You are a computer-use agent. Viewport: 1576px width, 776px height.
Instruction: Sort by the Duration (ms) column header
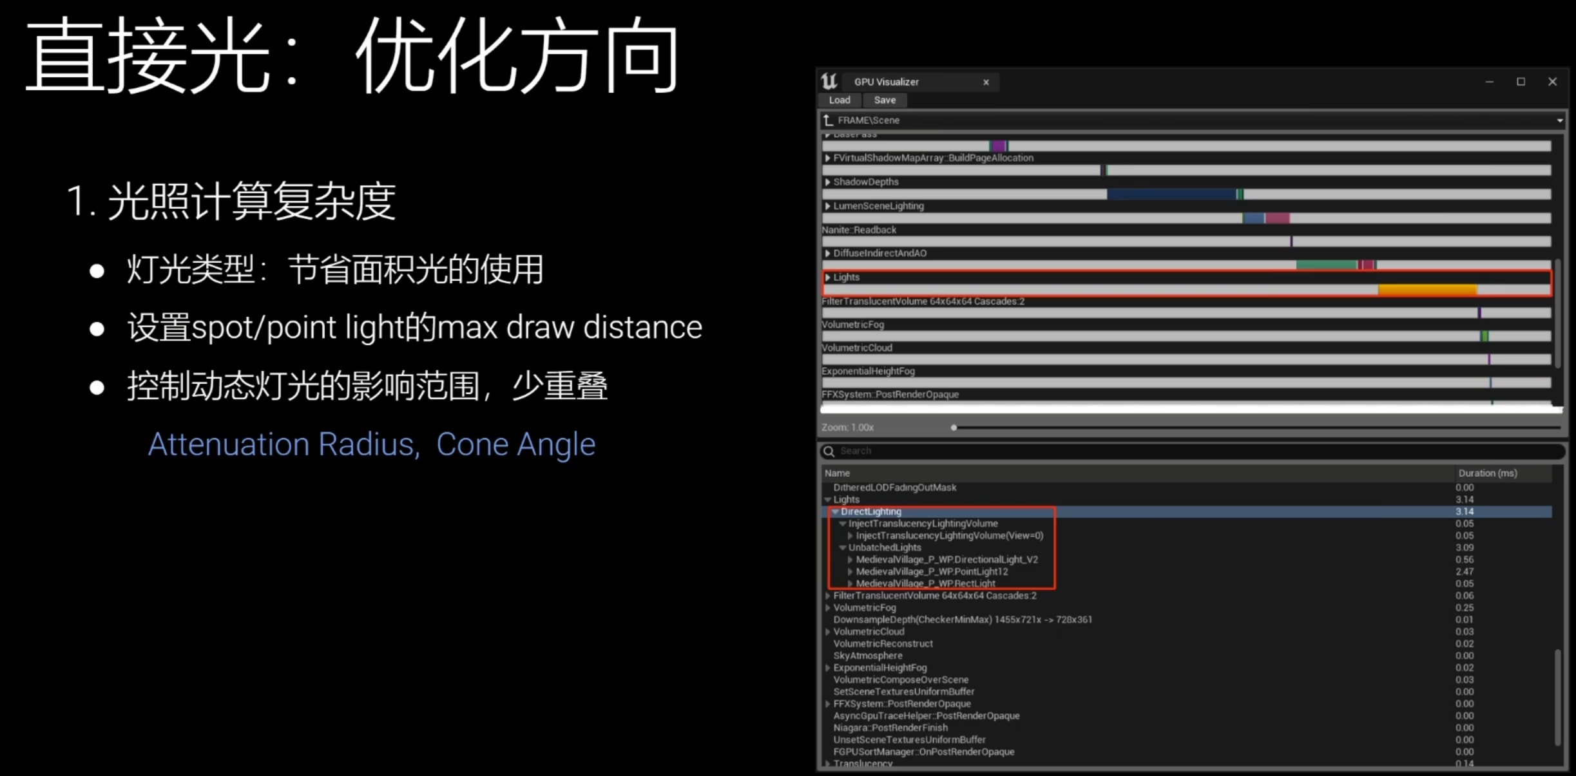(x=1487, y=473)
